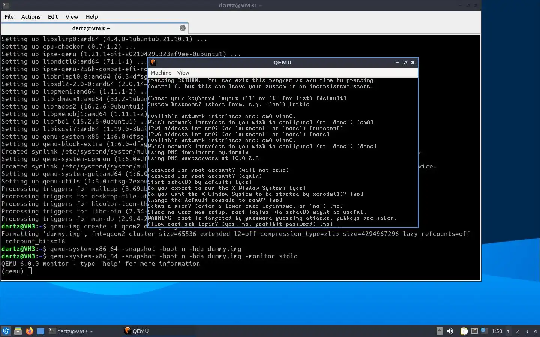Screen dimensions: 540x337
Task: Click the QEMU title bar app icon
Action: tap(153, 63)
